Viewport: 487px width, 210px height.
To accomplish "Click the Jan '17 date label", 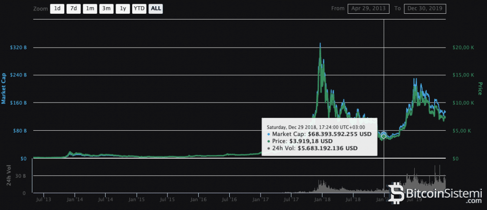I will tap(261, 200).
